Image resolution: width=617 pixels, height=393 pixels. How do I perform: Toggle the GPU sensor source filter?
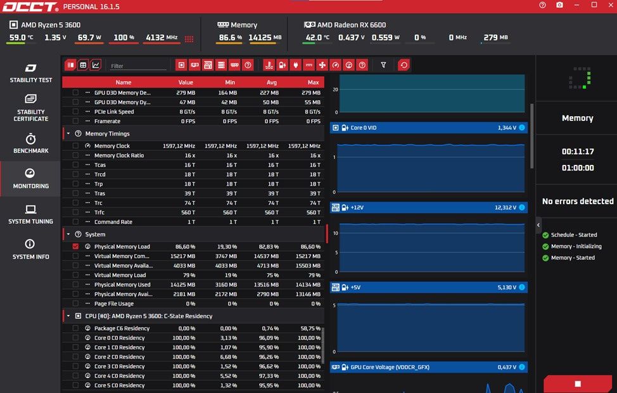[194, 65]
